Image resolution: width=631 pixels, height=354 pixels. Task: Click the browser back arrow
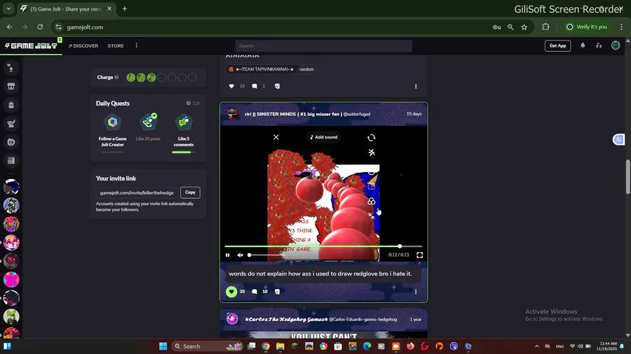[x=10, y=27]
